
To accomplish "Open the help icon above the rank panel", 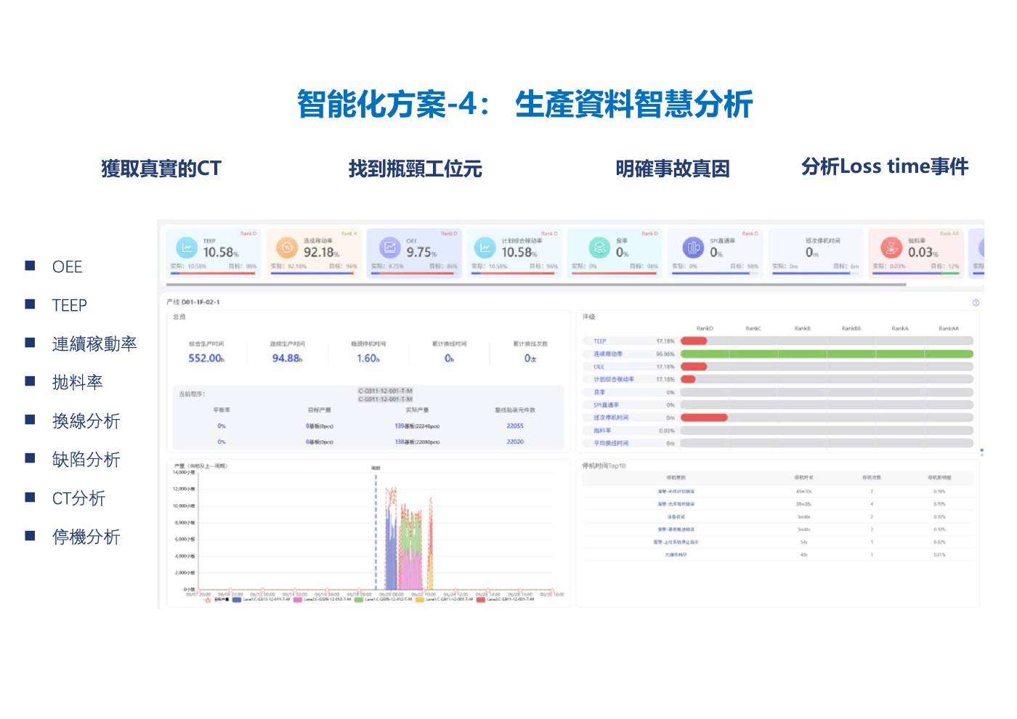I will 976,302.
